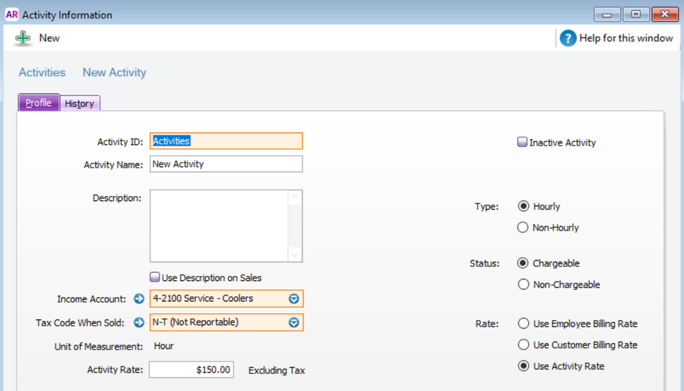Expand the Income Account dropdown

click(x=294, y=299)
